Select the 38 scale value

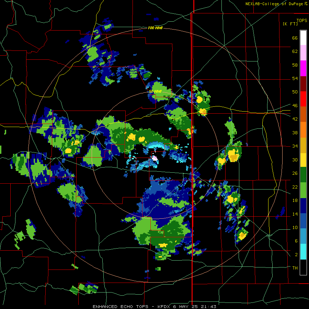click(x=295, y=133)
